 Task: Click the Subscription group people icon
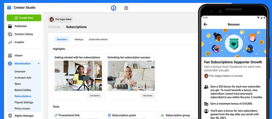point(162,115)
